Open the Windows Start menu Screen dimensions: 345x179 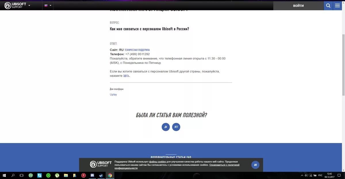[x=4, y=175]
